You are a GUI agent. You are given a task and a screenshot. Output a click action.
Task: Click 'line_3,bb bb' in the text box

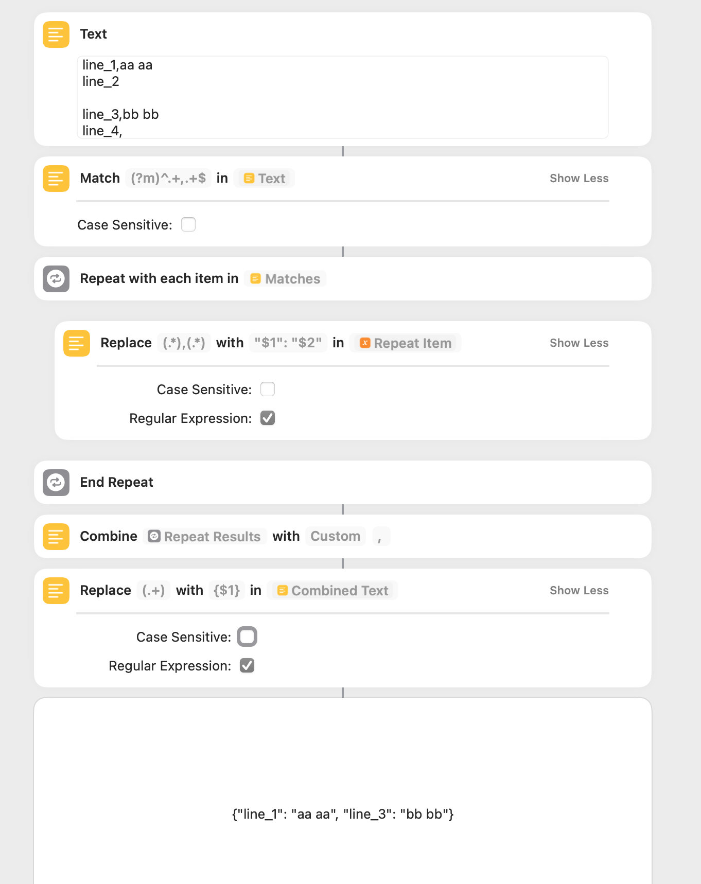coord(120,114)
